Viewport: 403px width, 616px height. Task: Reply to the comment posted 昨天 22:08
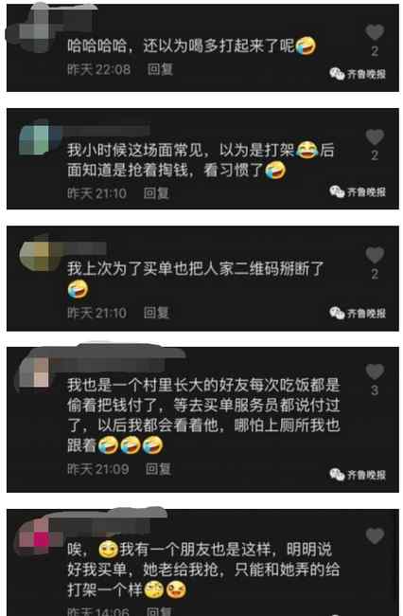tap(160, 69)
